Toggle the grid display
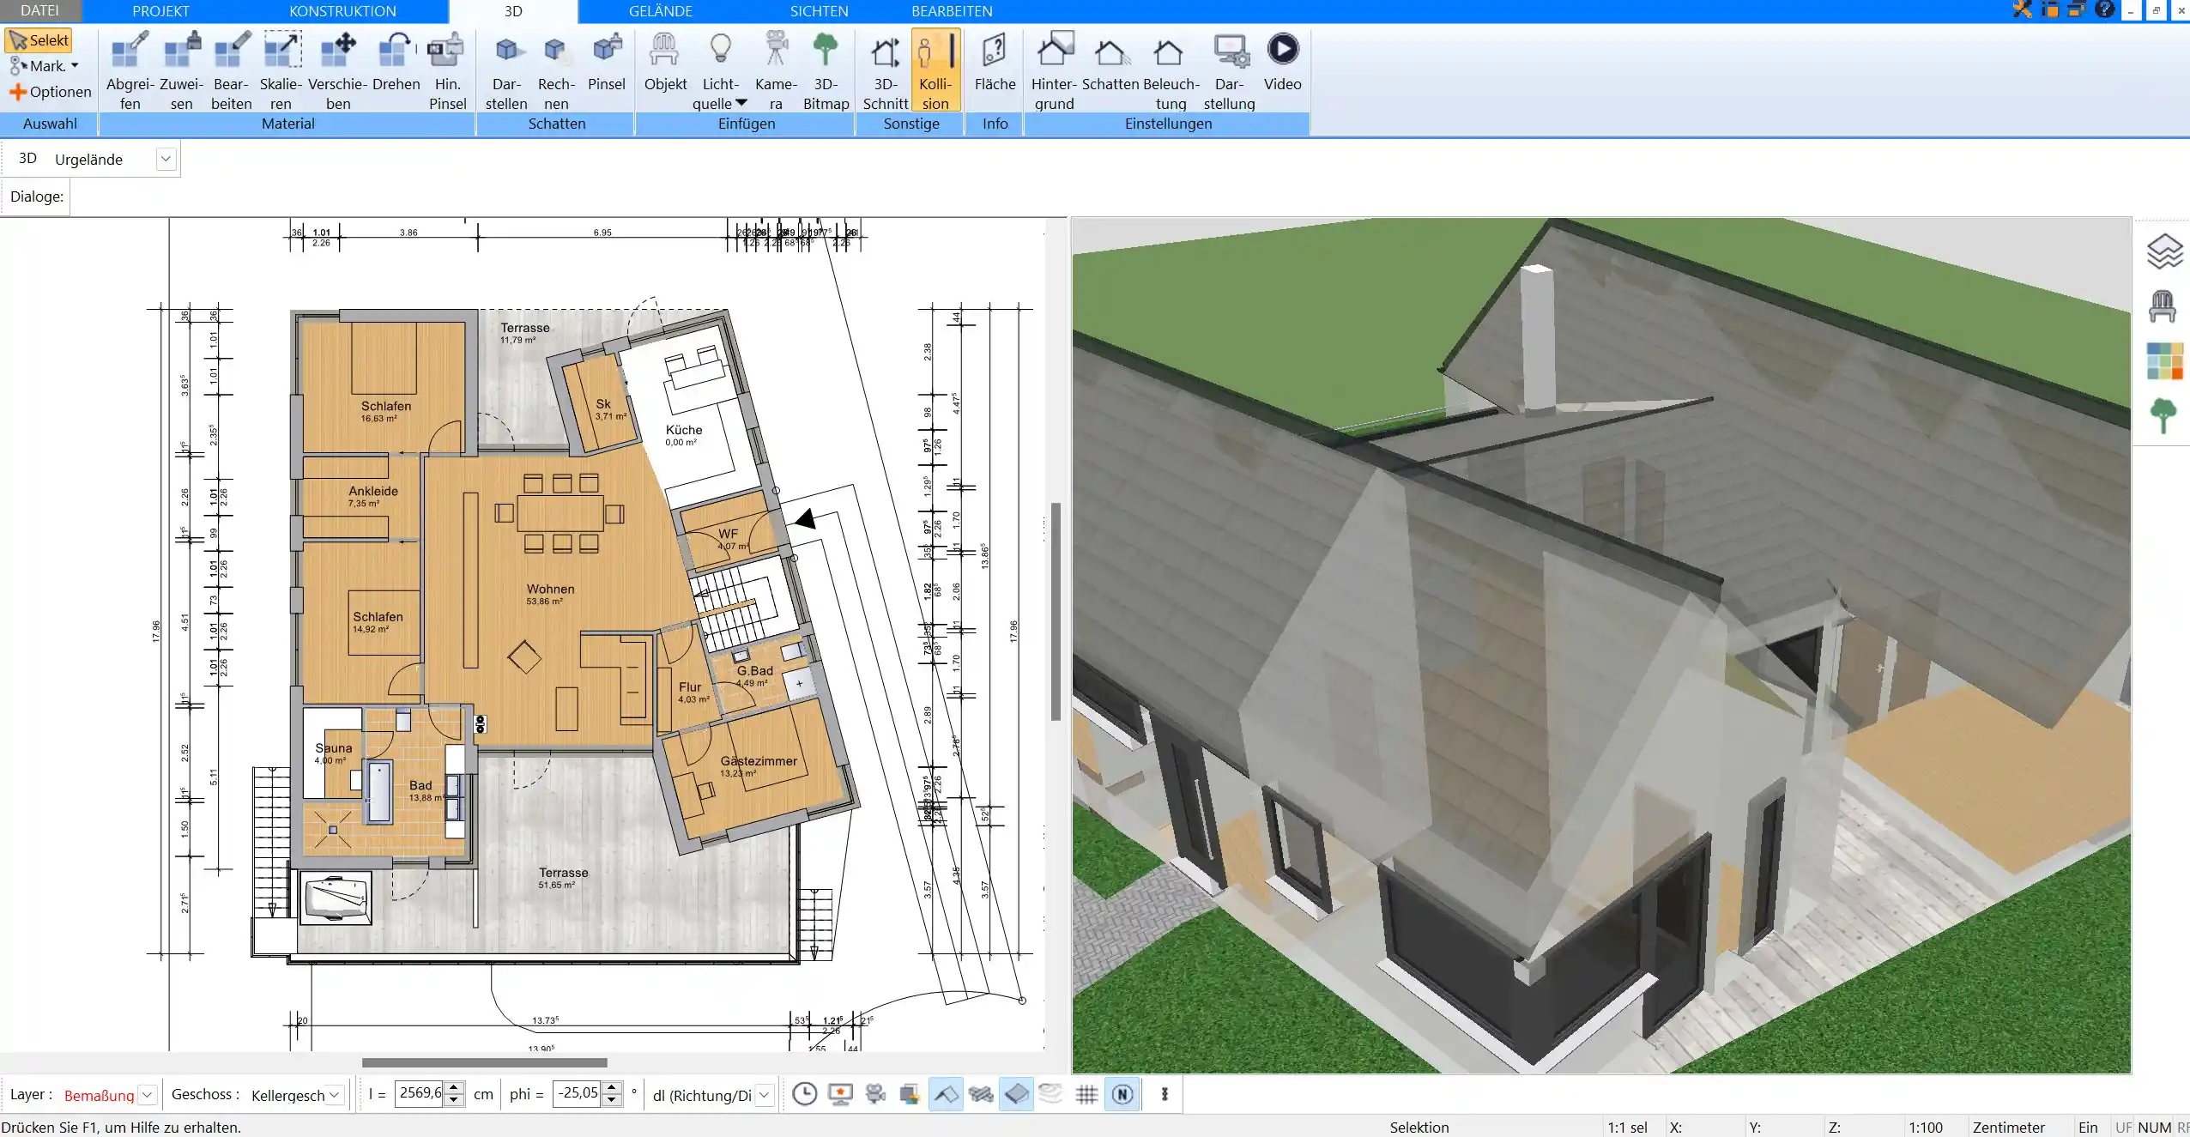The height and width of the screenshot is (1137, 2190). click(x=1086, y=1094)
